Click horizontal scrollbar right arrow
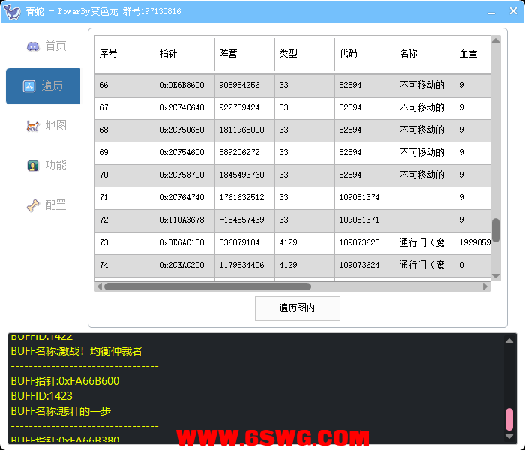This screenshot has height=450, width=525. coord(485,286)
